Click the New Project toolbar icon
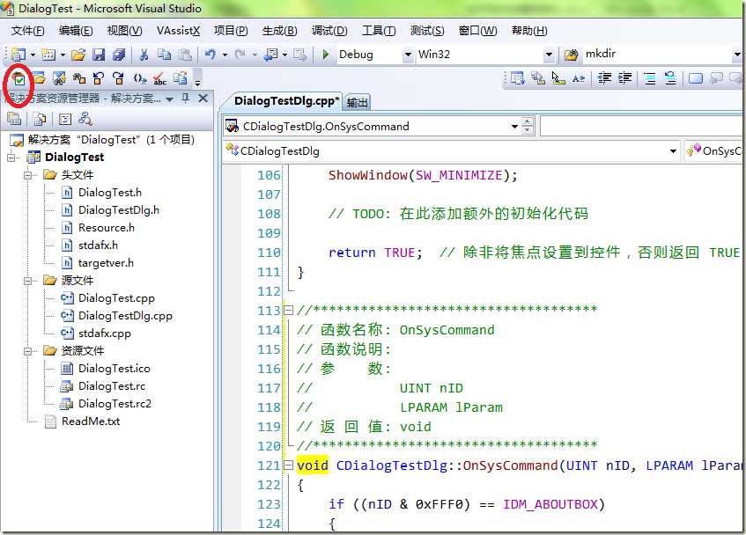This screenshot has height=535, width=746. (x=18, y=55)
